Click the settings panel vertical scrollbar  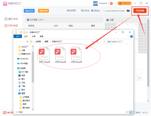coord(148,53)
